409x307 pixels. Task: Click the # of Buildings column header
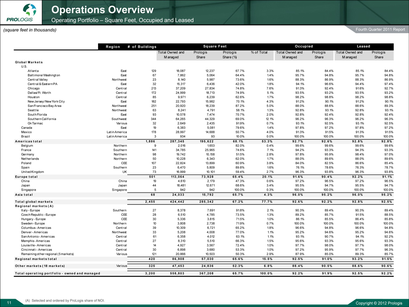(140, 46)
